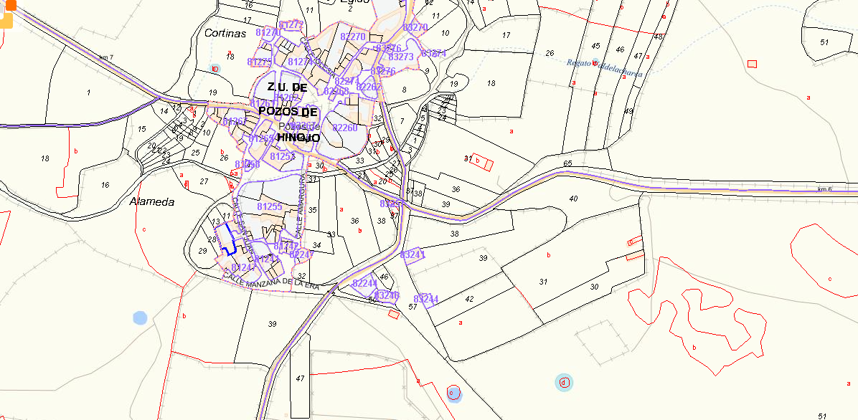858x420 pixels.
Task: Select the CALLE AMARGURA street label
Action: (298, 204)
